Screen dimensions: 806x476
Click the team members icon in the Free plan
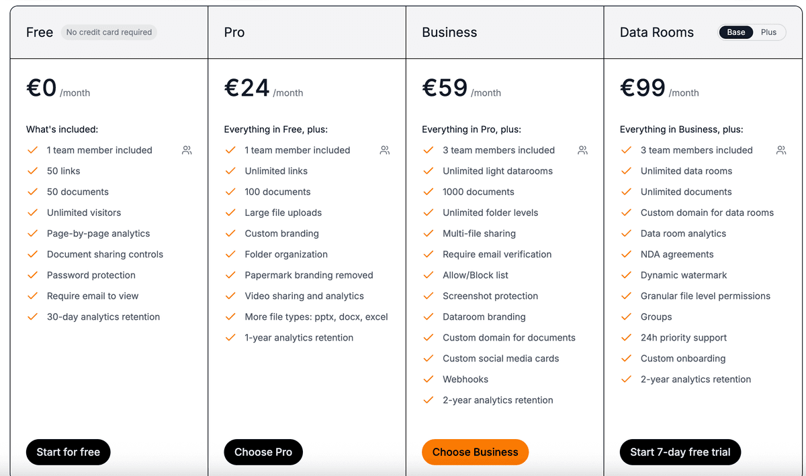click(x=187, y=150)
